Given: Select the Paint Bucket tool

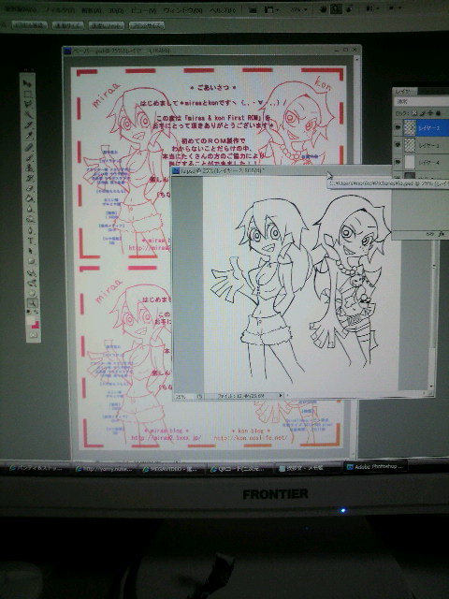Looking at the screenshot, I should pyautogui.click(x=30, y=198).
